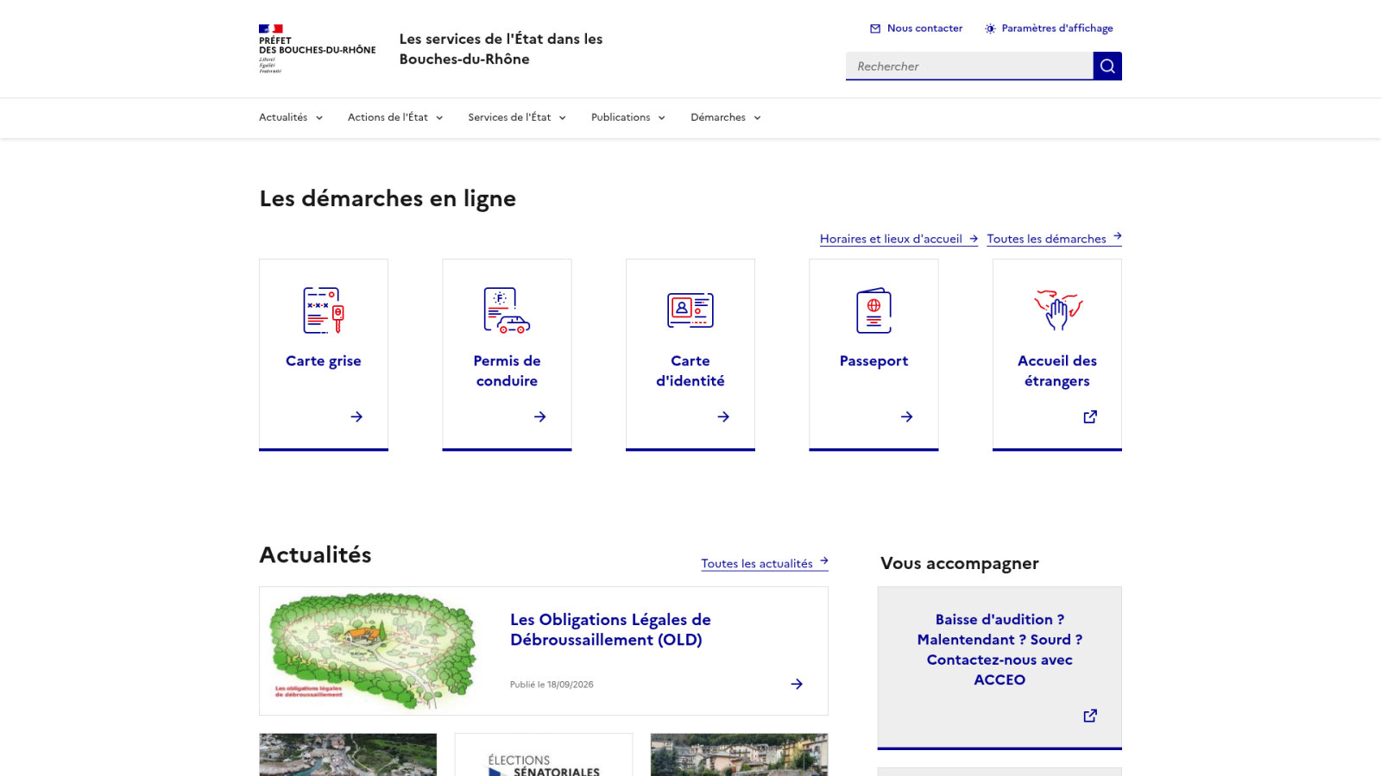Click the Passeport booklet icon
1381x776 pixels.
[873, 310]
